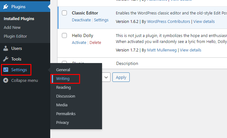Image resolution: width=227 pixels, height=138 pixels.
Task: View details for Classic Editor
Action: pyautogui.click(x=204, y=21)
